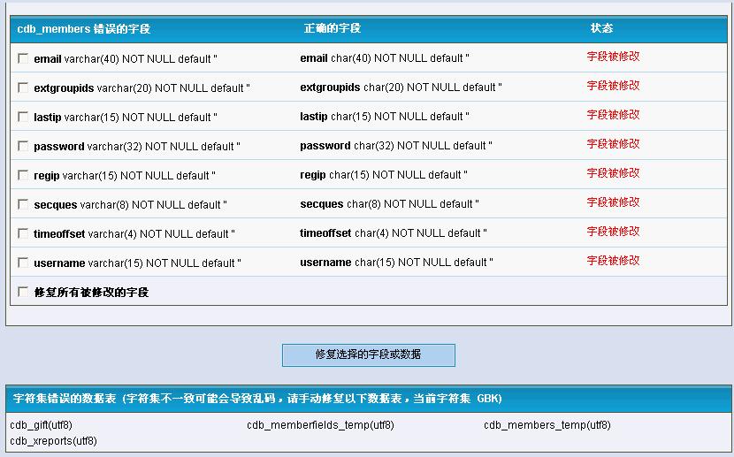Viewport: 734px width, 457px height.
Task: Click the cdb_gift(utf8) table name
Action: [42, 425]
